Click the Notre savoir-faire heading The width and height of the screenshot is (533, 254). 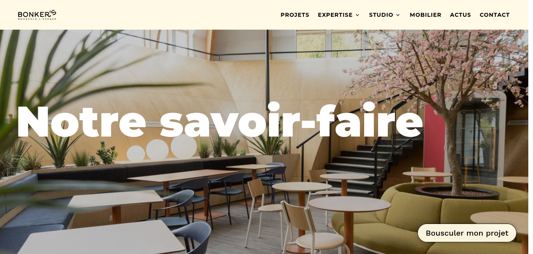(219, 121)
